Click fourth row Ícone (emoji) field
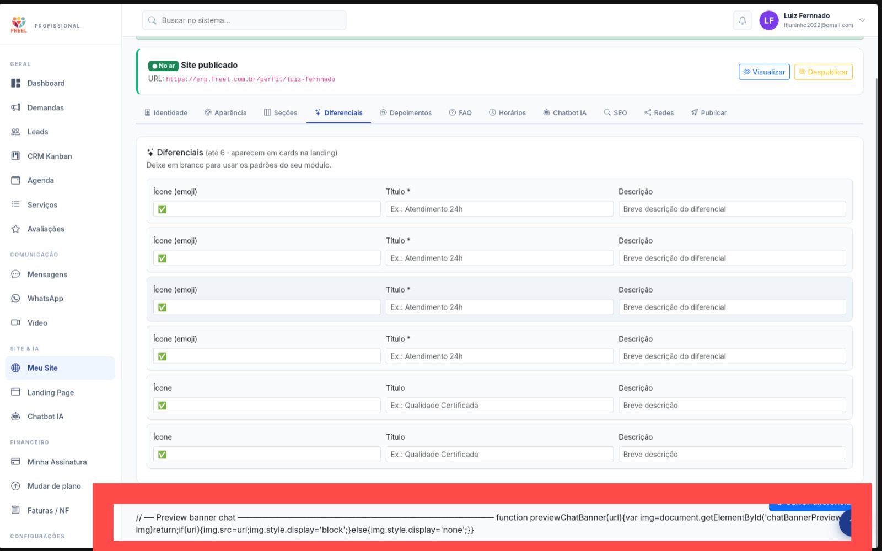 pyautogui.click(x=267, y=356)
